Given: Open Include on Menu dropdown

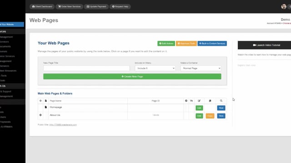Looking at the screenshot, I should (155, 68).
